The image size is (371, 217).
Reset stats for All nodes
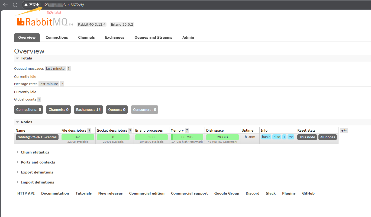[328, 137]
